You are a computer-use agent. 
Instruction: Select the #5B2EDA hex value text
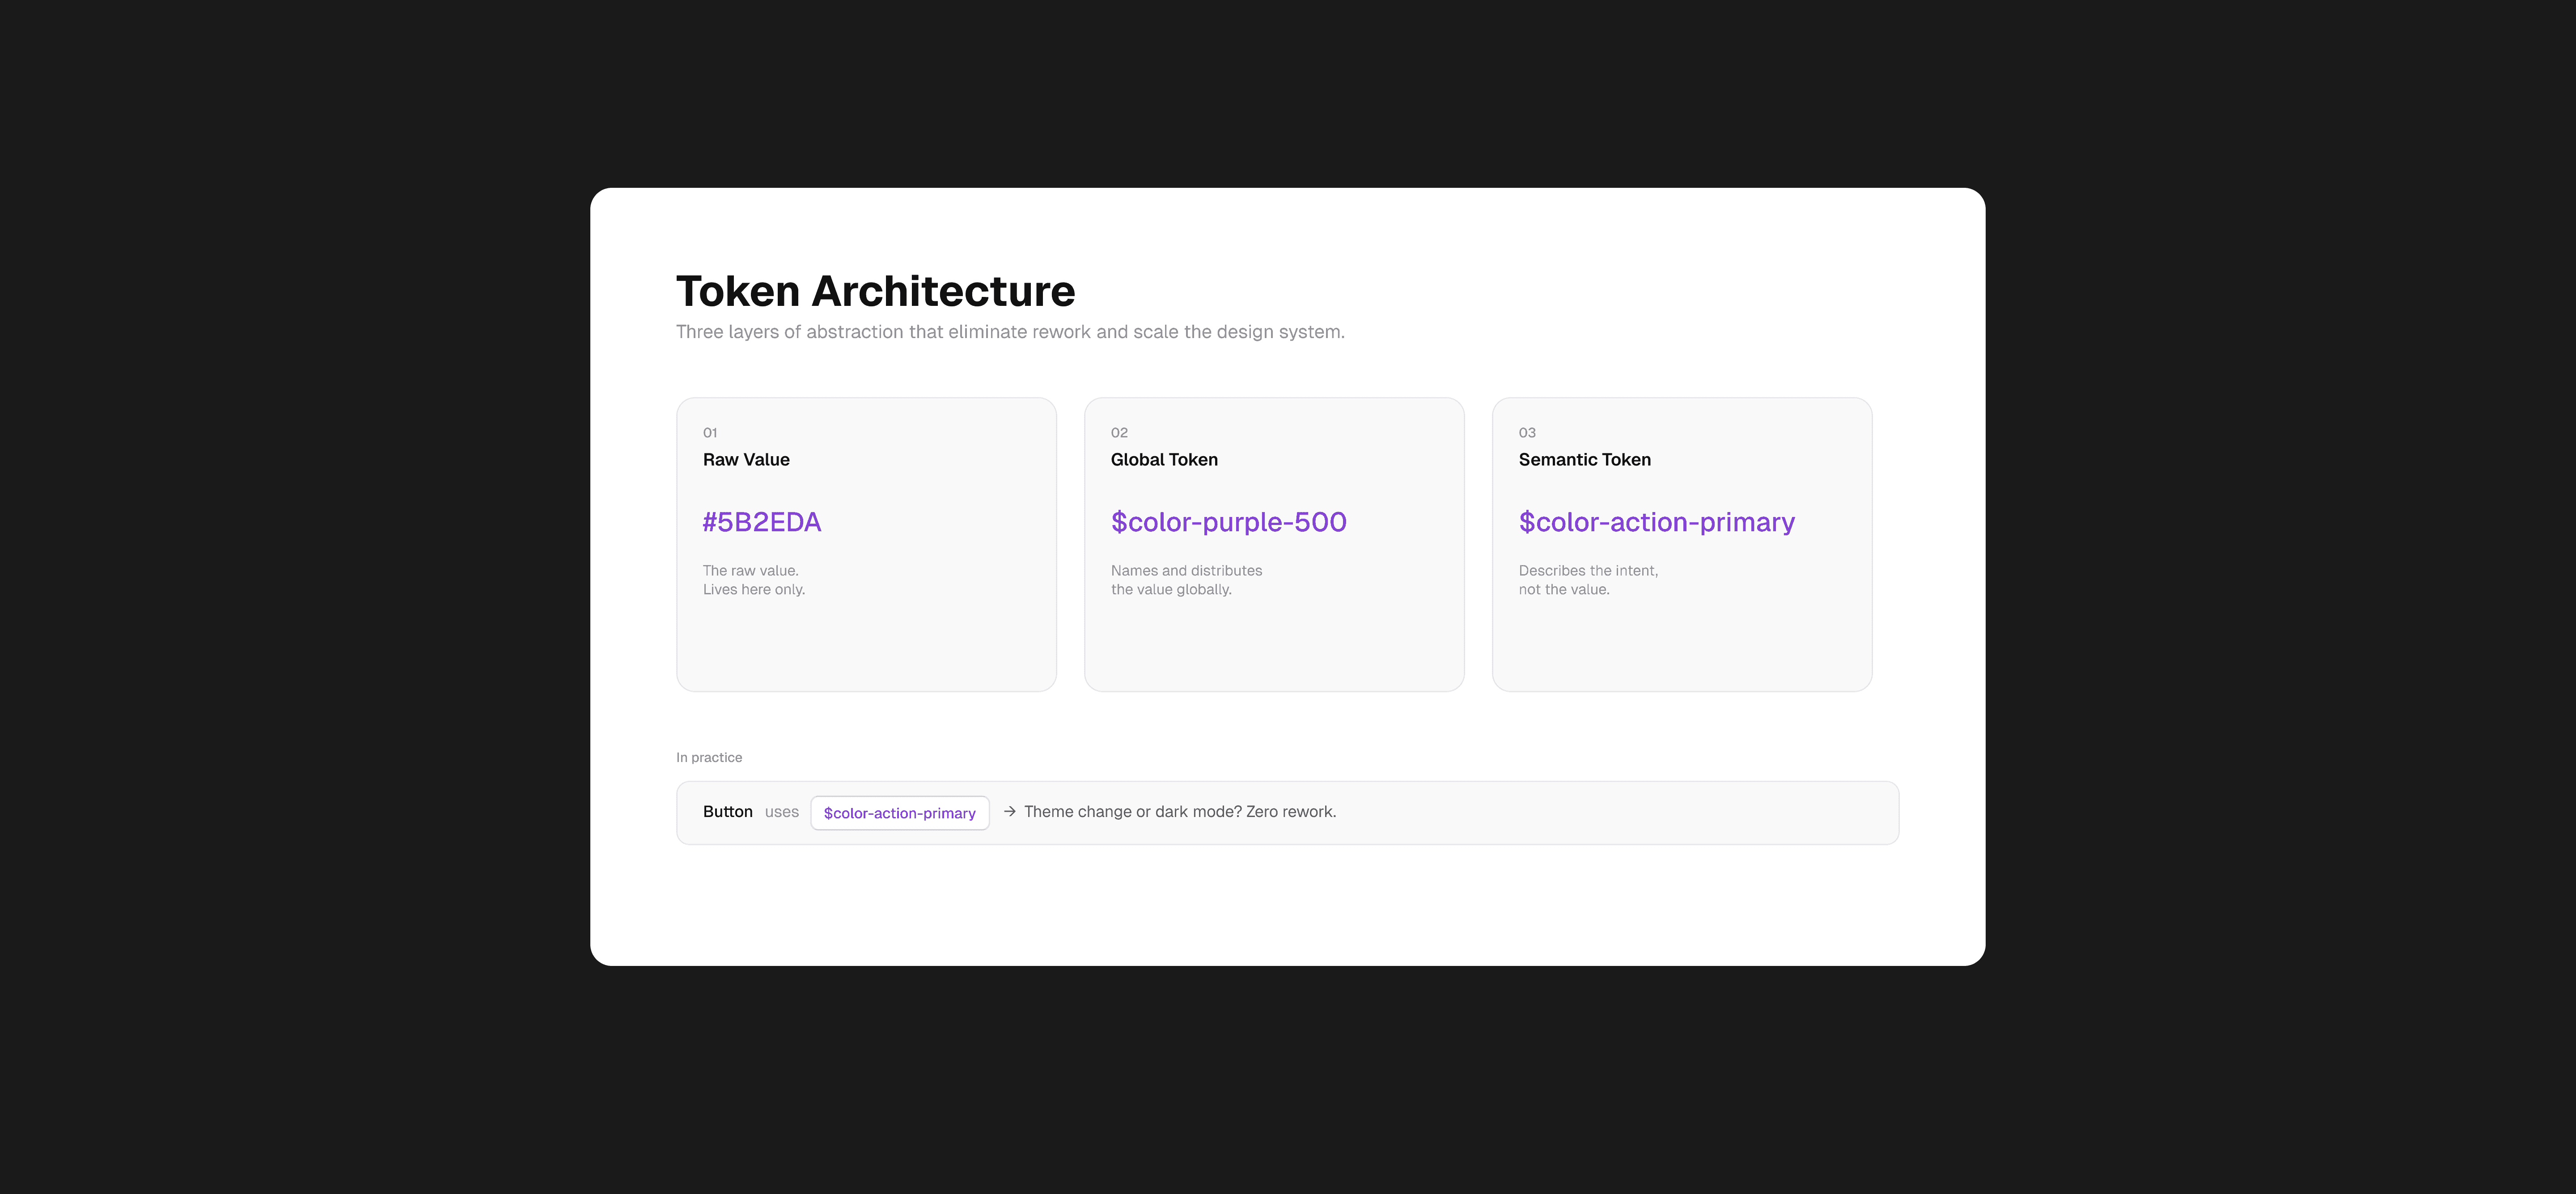tap(761, 522)
